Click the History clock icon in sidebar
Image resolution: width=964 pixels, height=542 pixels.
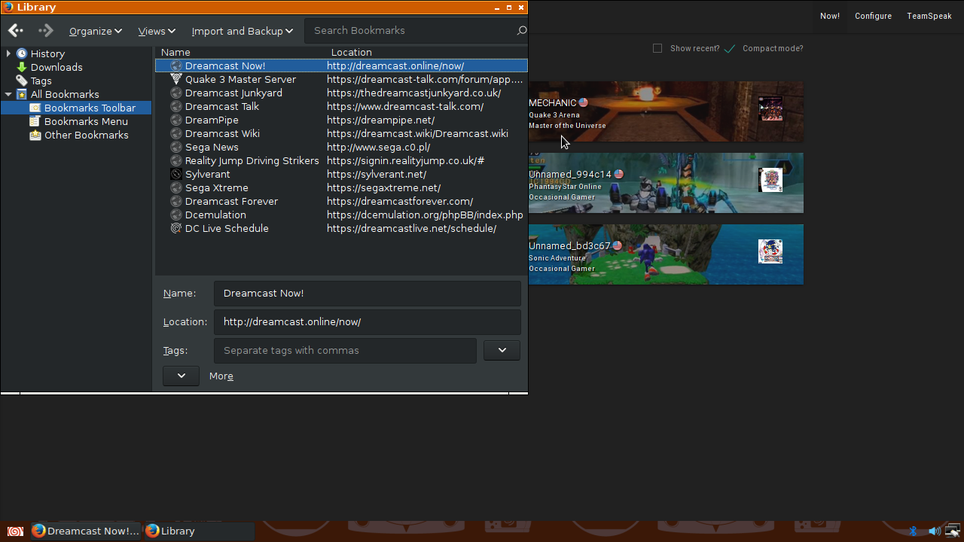(x=22, y=53)
